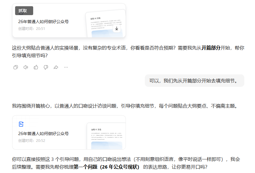The height and width of the screenshot is (173, 255).
Task: Play the reply aloud with the speaker icon
Action: [26, 67]
